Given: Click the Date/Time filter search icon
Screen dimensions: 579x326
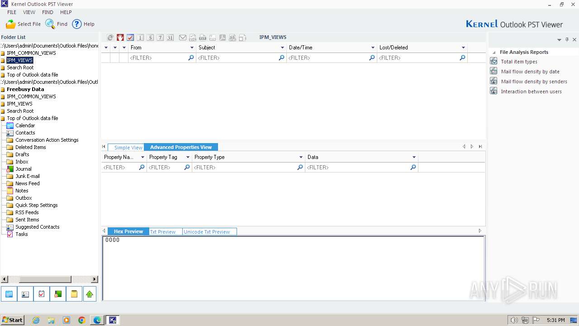Looking at the screenshot, I should click(372, 58).
